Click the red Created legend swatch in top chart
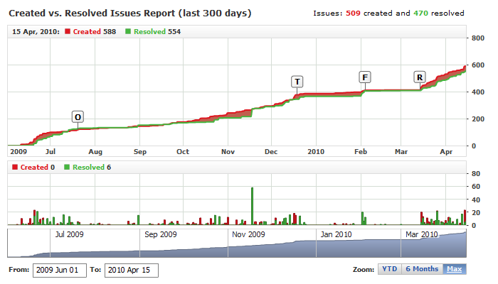 [67, 32]
